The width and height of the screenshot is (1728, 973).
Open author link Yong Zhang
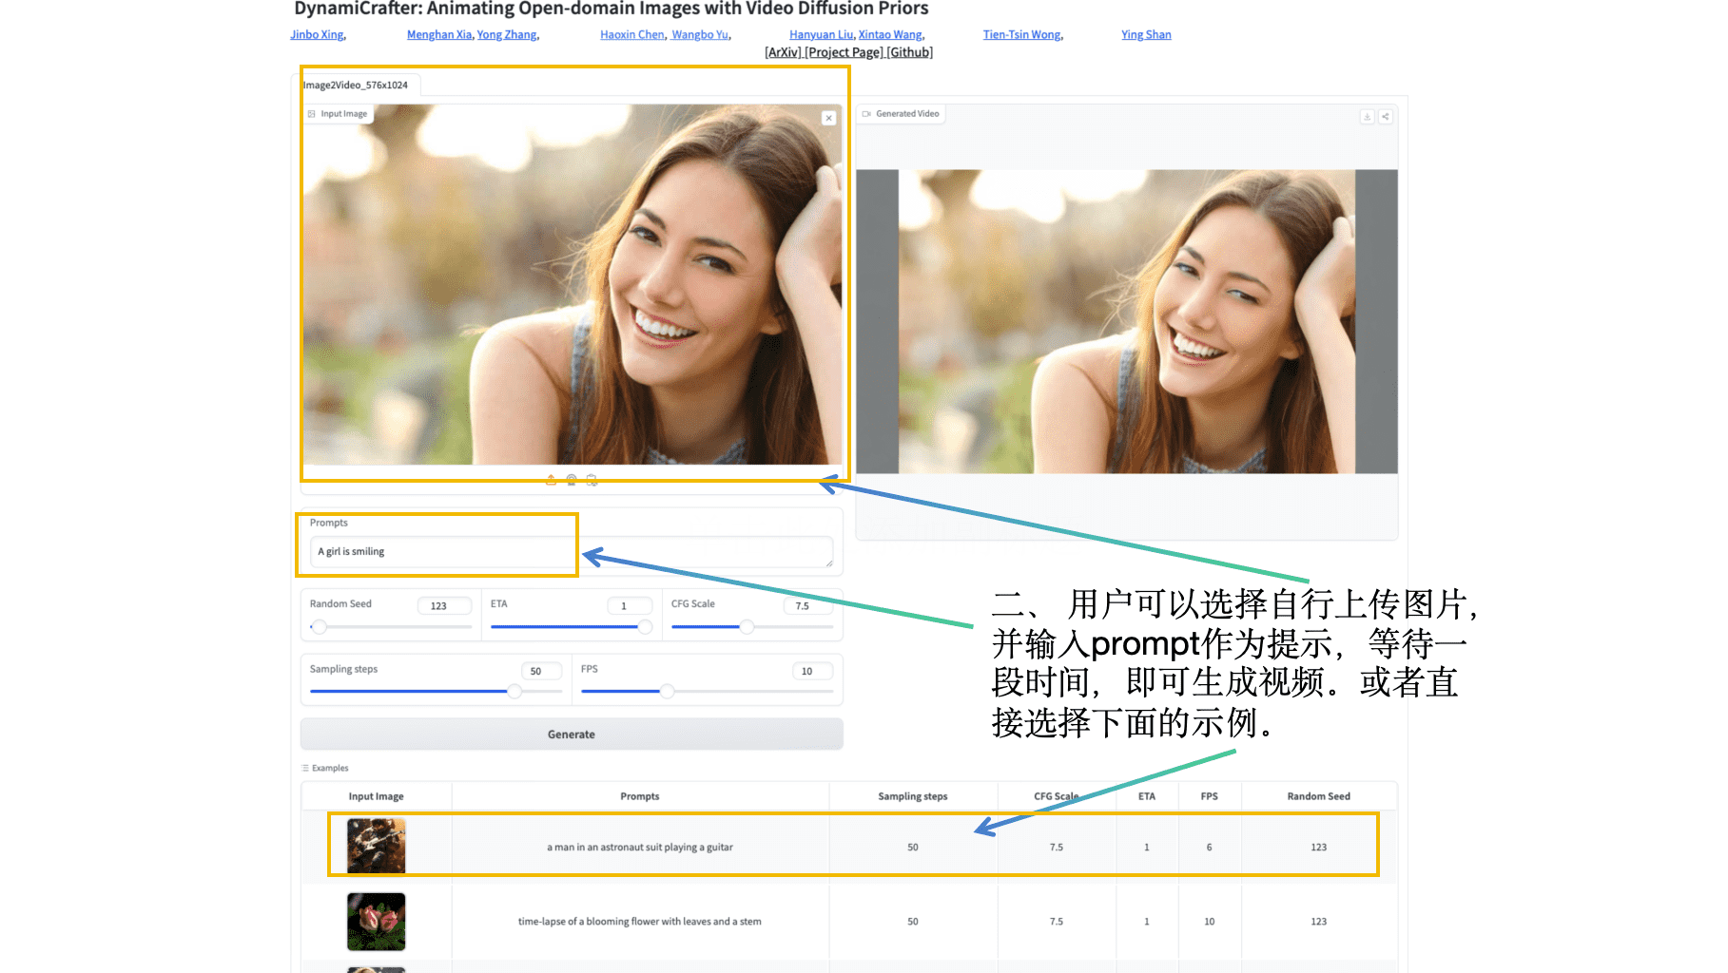(508, 34)
